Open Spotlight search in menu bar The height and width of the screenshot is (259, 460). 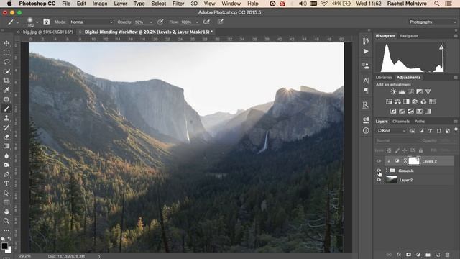click(437, 4)
